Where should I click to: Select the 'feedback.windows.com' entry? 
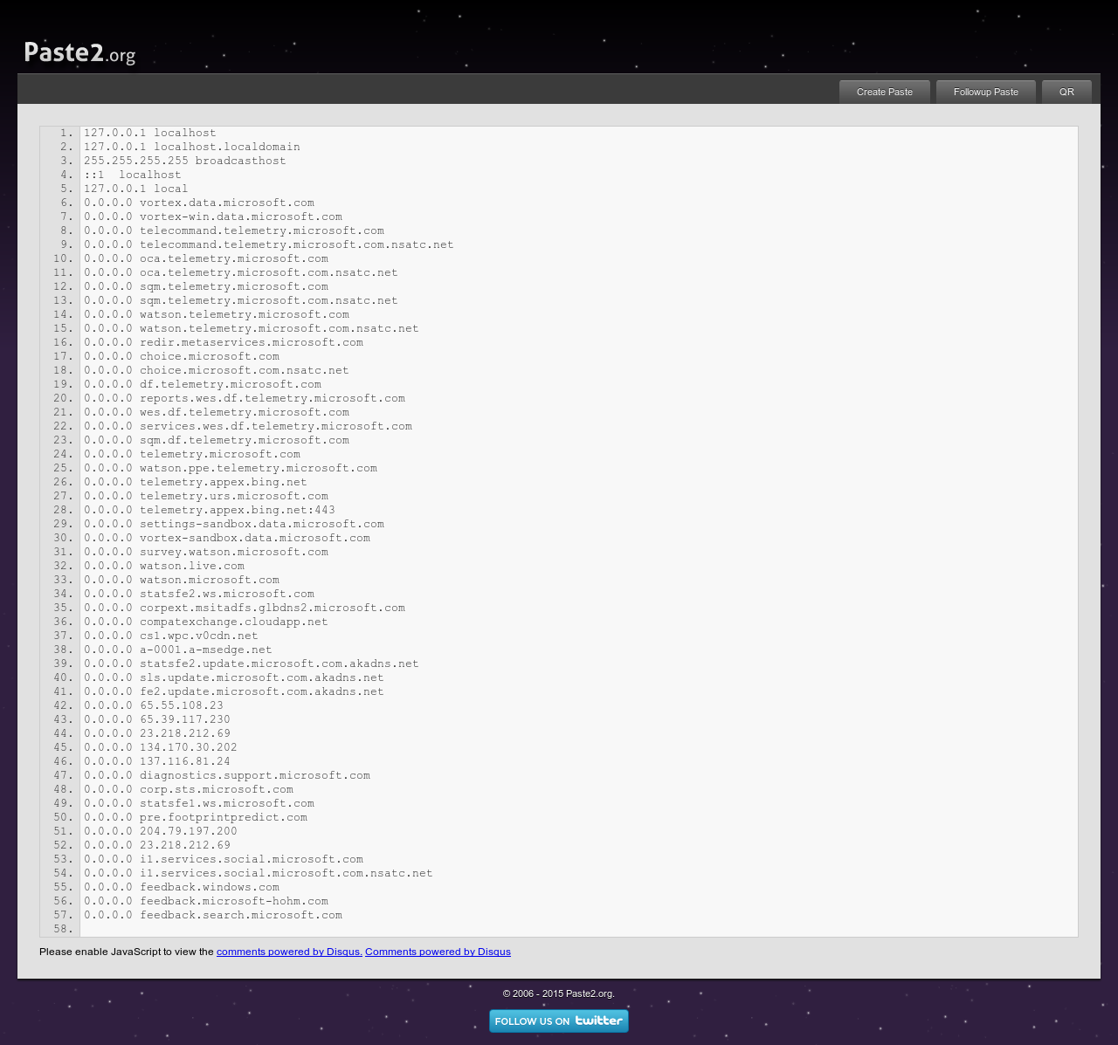coord(210,887)
